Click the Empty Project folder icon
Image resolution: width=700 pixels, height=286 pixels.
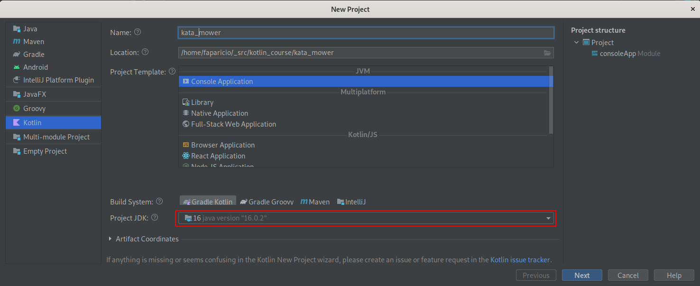click(x=17, y=151)
